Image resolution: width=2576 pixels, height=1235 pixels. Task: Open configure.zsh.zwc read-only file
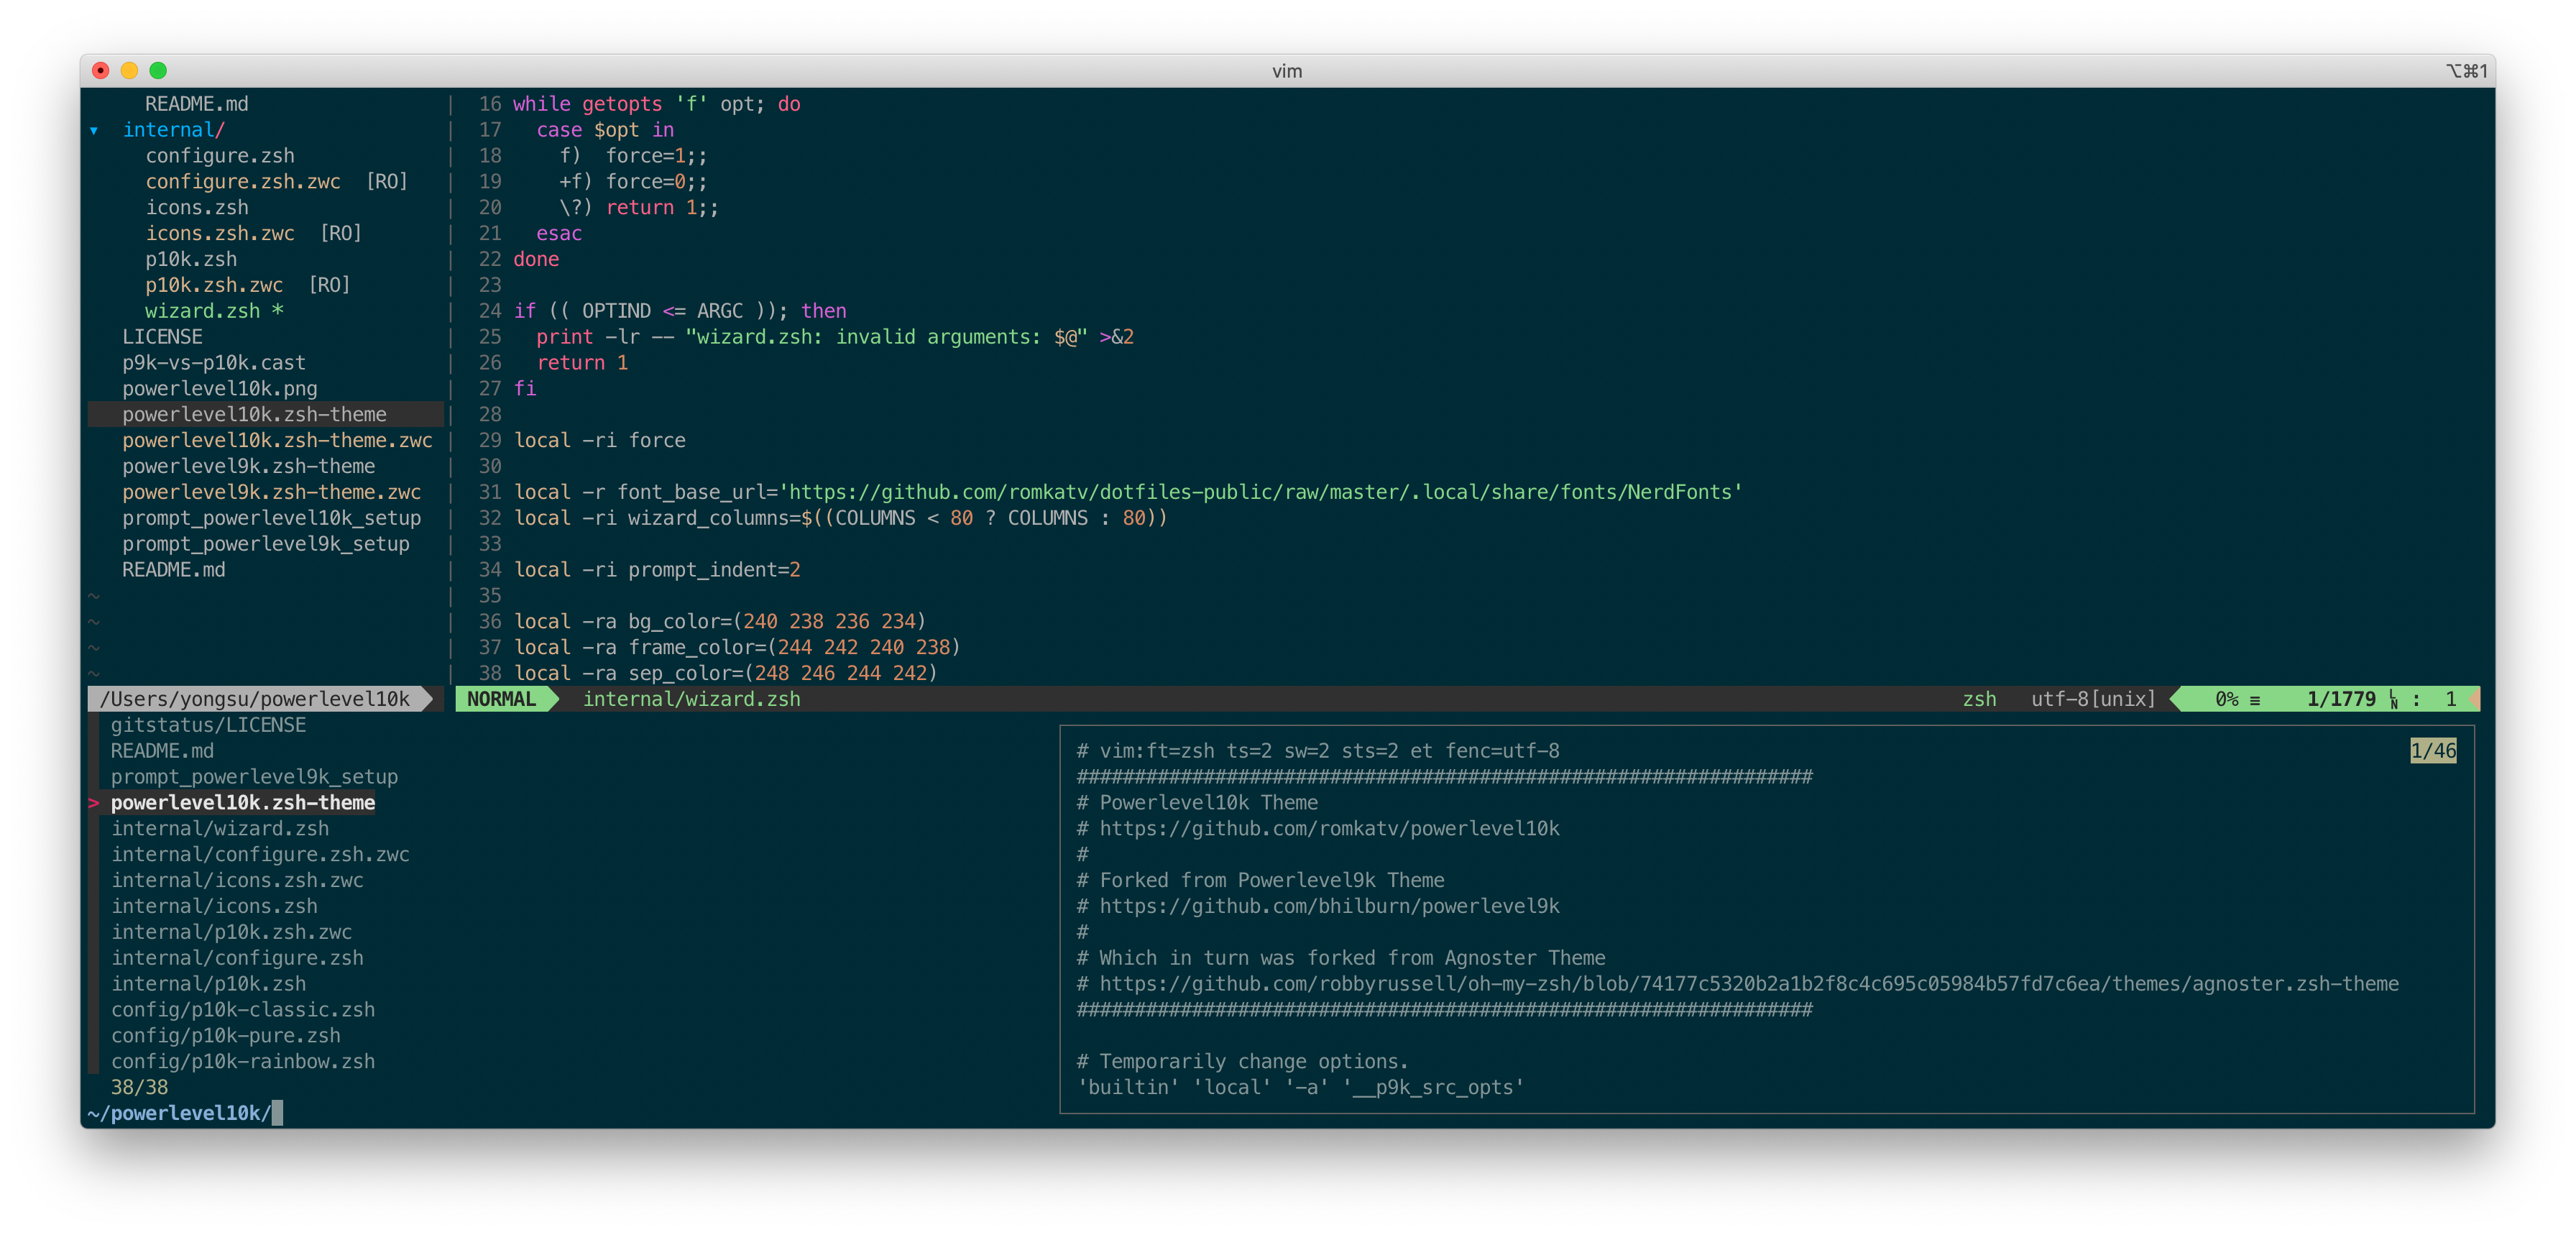(x=243, y=181)
